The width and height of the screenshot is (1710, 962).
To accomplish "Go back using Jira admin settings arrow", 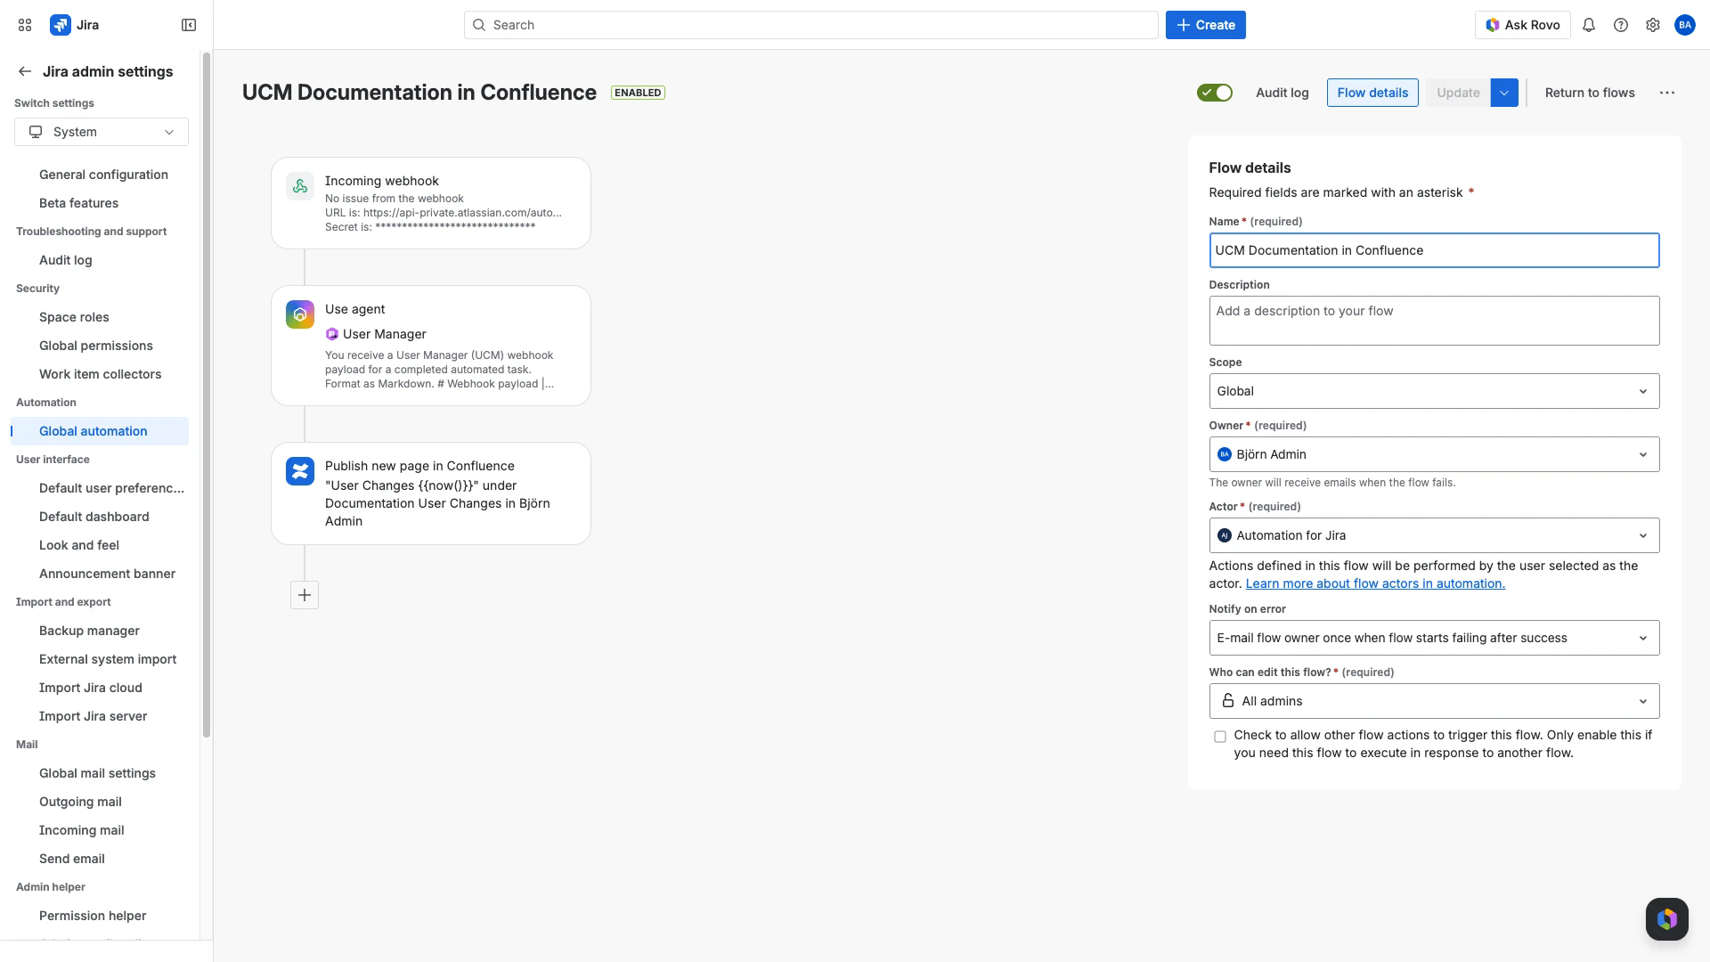I will (25, 71).
